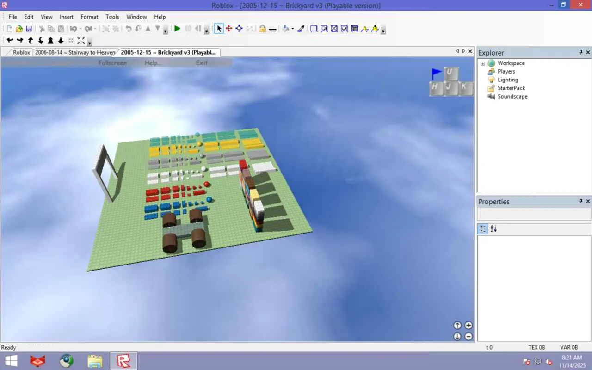This screenshot has height=370, width=592.
Task: Open the Tools menu
Action: (112, 17)
